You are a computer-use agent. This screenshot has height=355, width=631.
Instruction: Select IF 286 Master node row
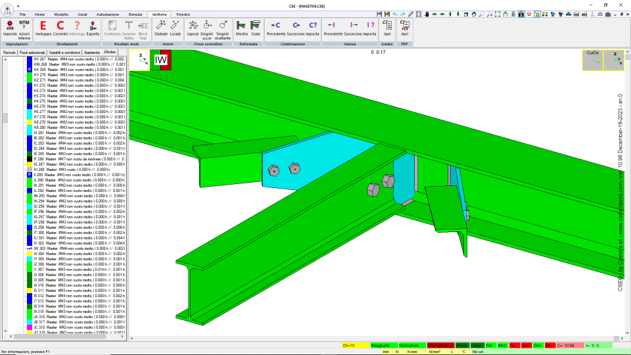point(76,159)
